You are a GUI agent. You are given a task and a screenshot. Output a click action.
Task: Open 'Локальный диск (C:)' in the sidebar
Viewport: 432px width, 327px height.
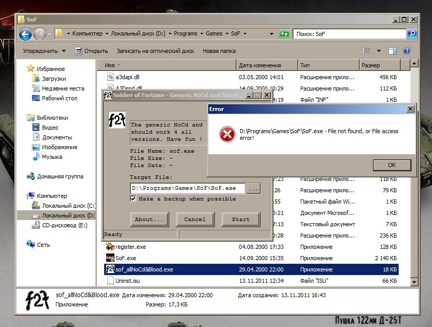[x=68, y=206]
